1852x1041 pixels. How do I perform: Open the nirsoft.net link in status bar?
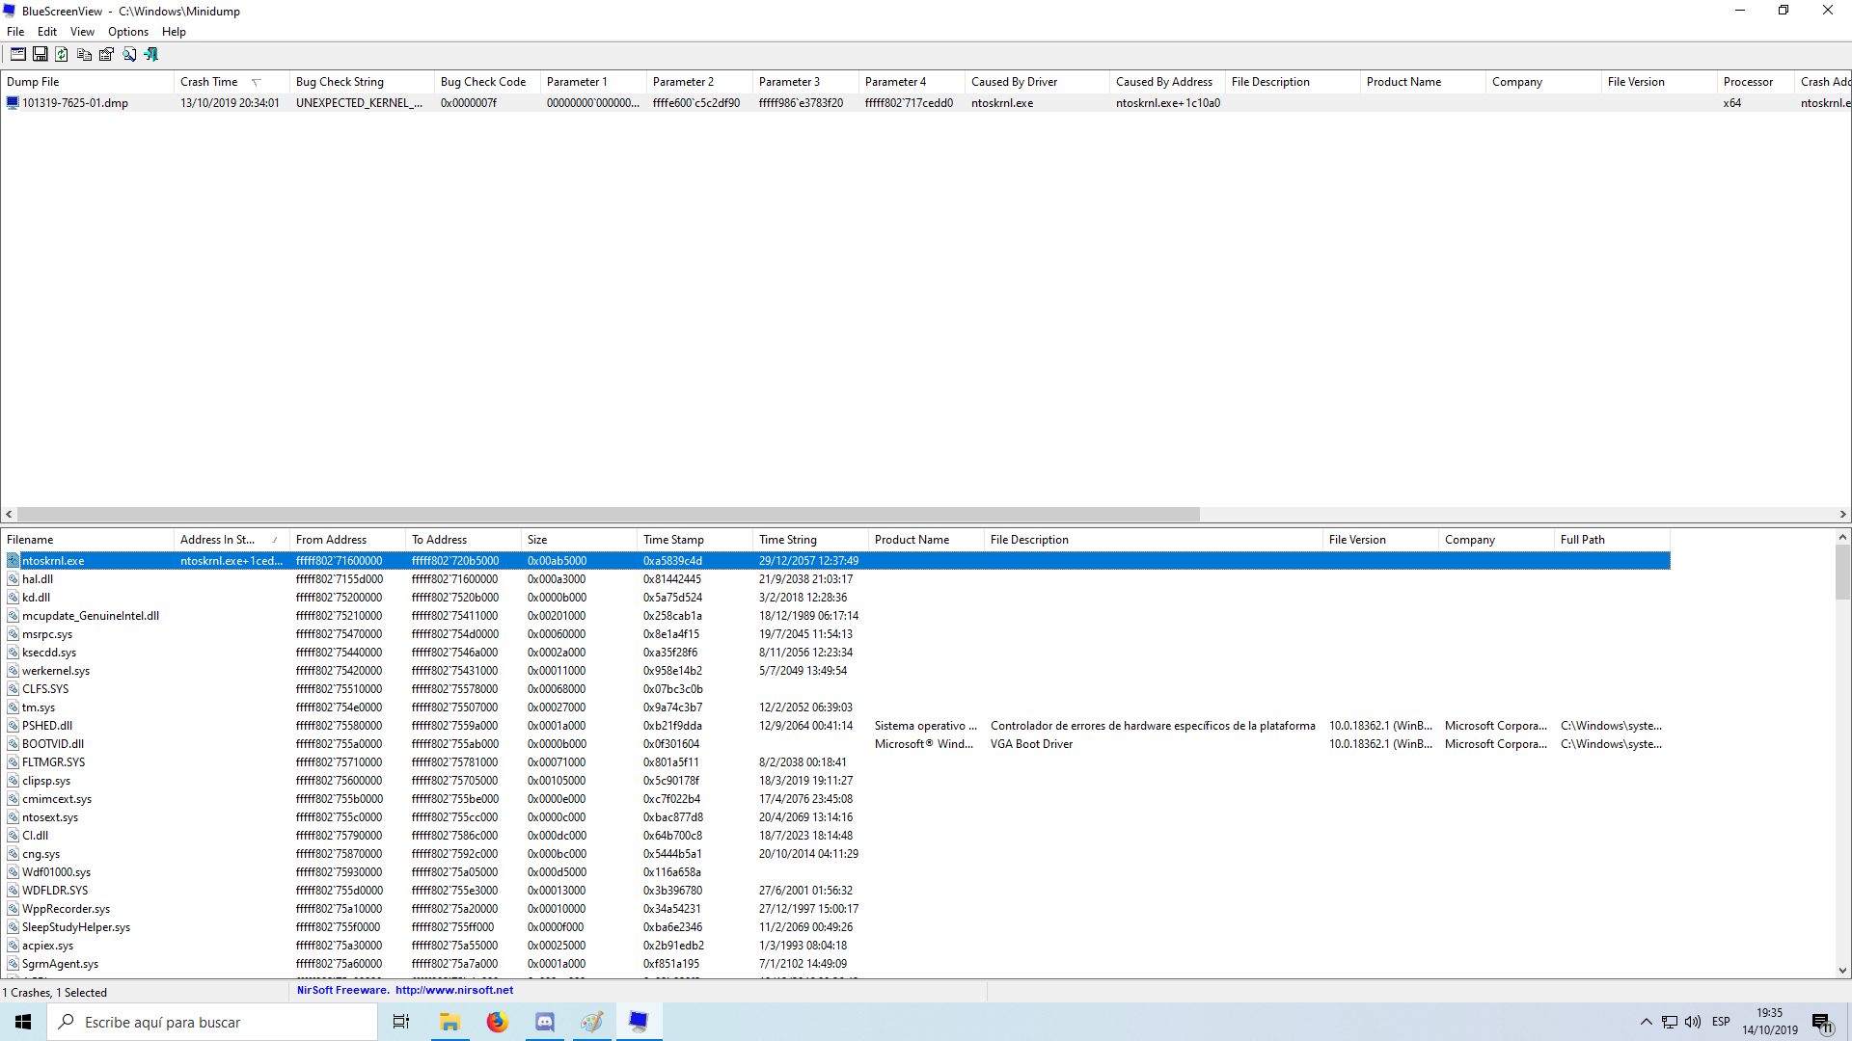pos(454,990)
